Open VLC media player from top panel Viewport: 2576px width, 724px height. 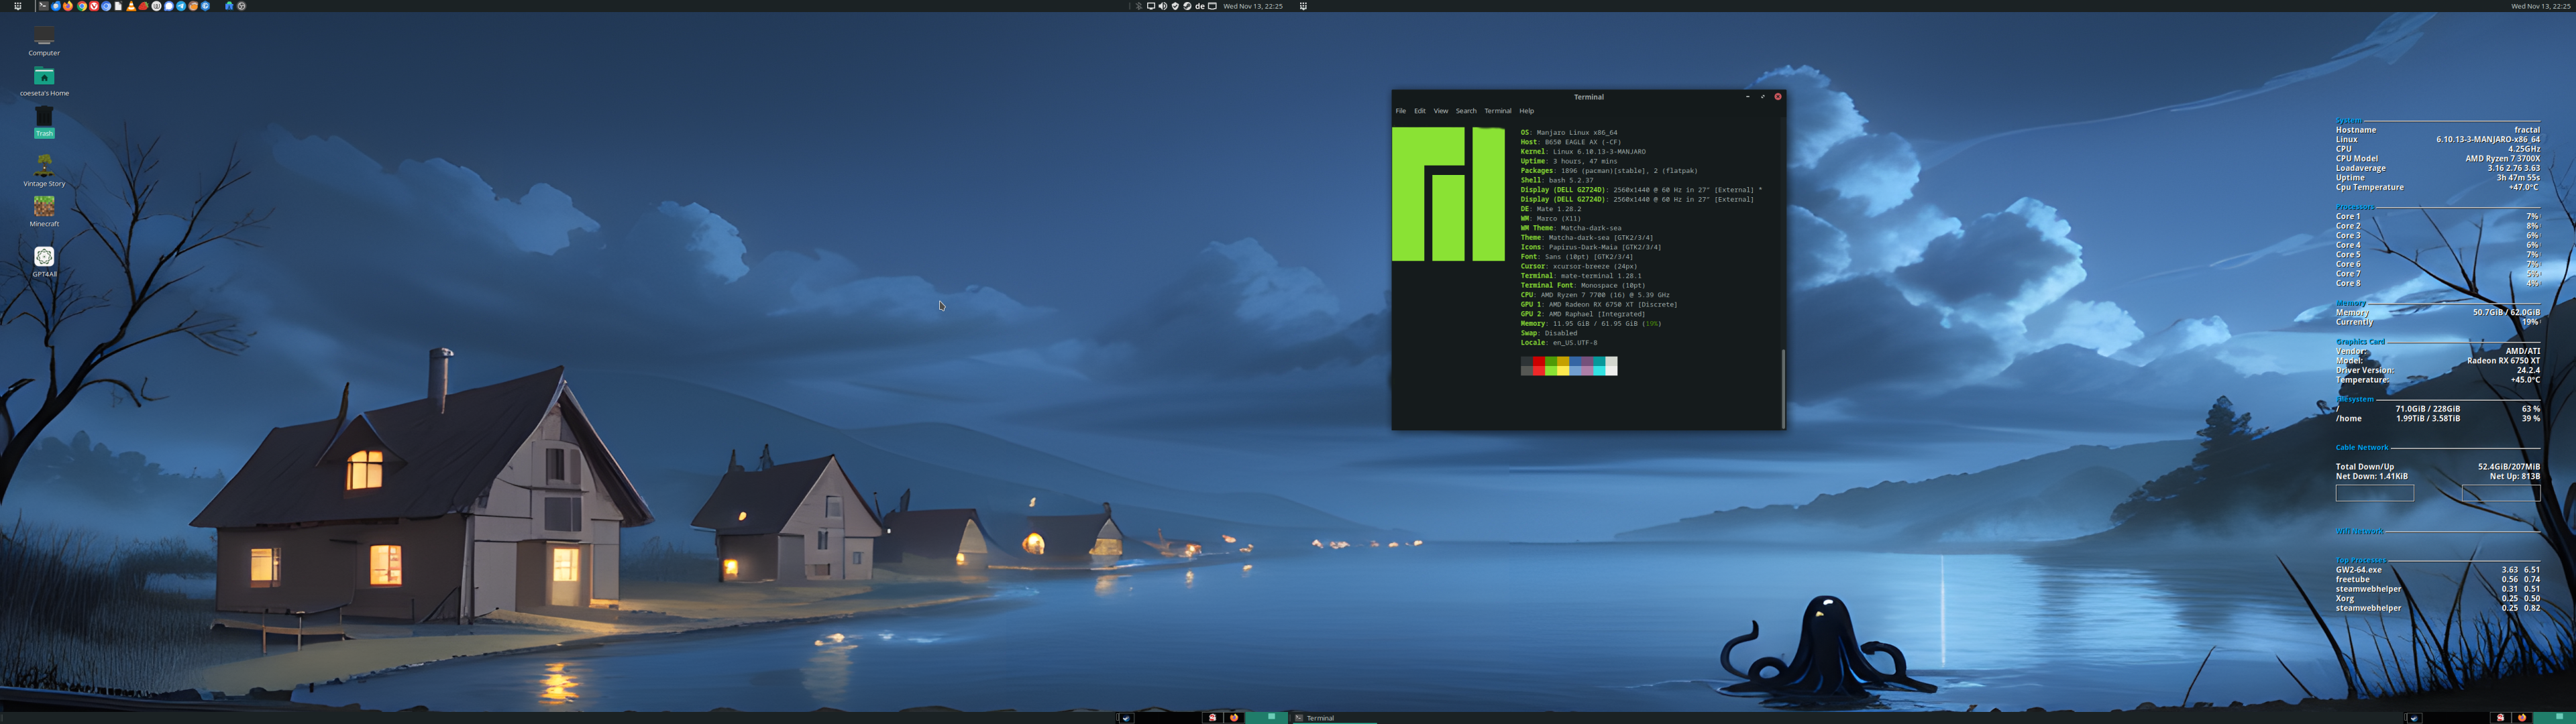pyautogui.click(x=132, y=6)
